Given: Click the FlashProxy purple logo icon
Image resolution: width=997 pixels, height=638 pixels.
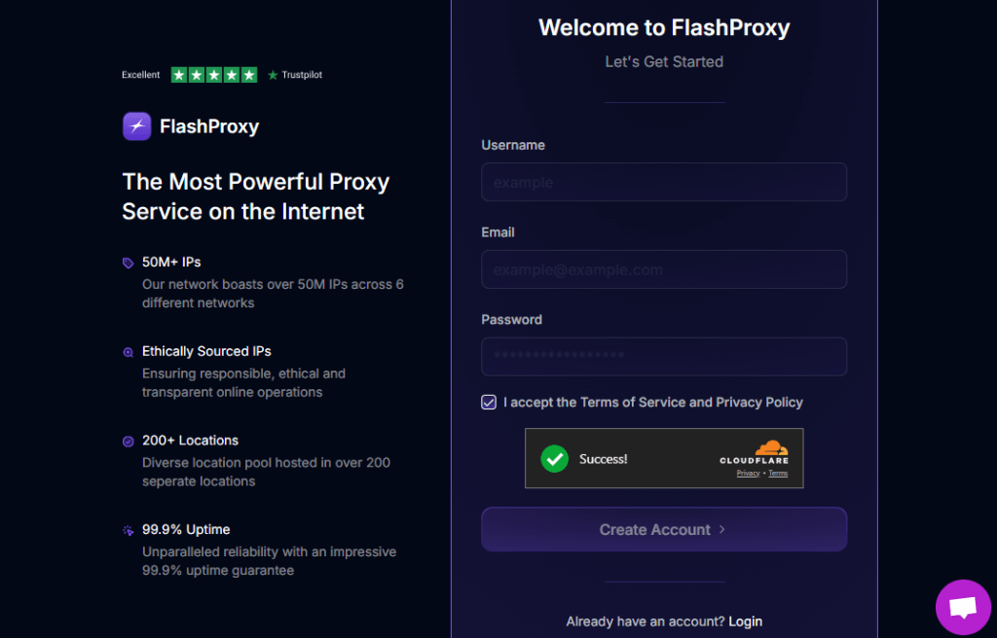Looking at the screenshot, I should 136,126.
